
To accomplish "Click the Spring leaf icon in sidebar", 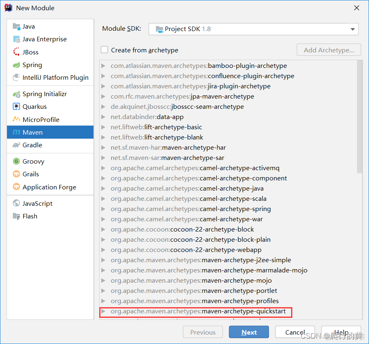I will (x=16, y=65).
